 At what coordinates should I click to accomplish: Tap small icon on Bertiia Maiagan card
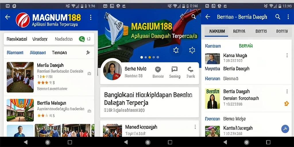(89, 111)
